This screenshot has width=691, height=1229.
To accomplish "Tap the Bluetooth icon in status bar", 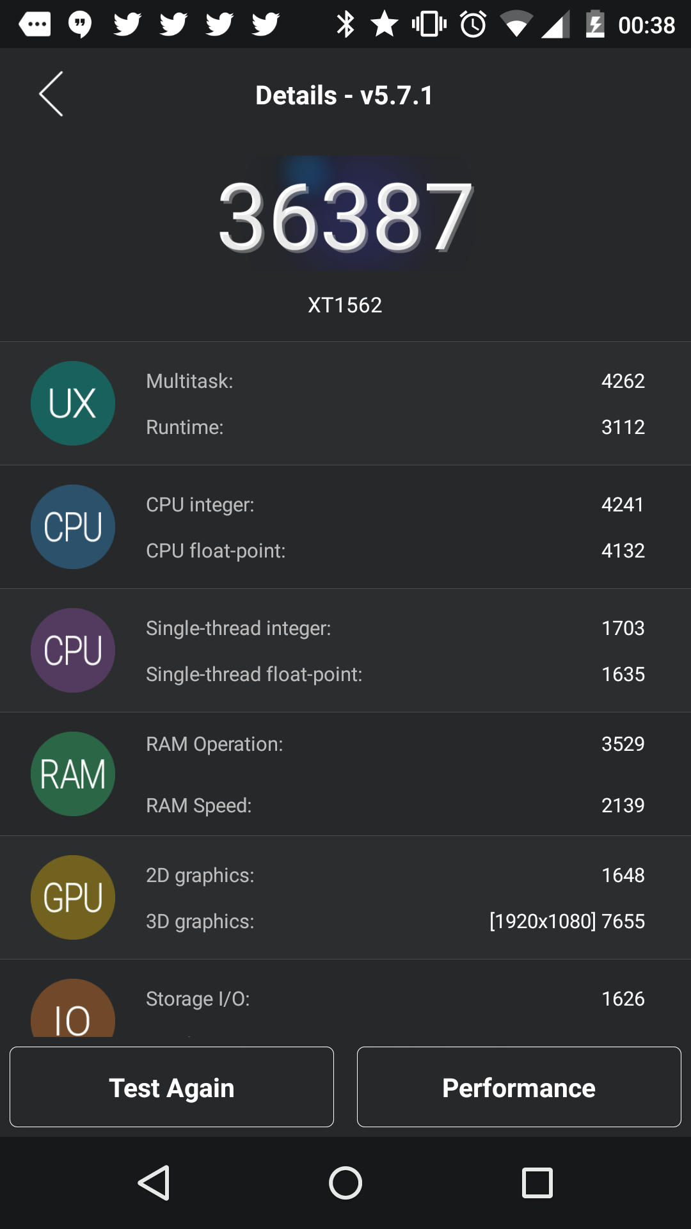I will point(345,24).
